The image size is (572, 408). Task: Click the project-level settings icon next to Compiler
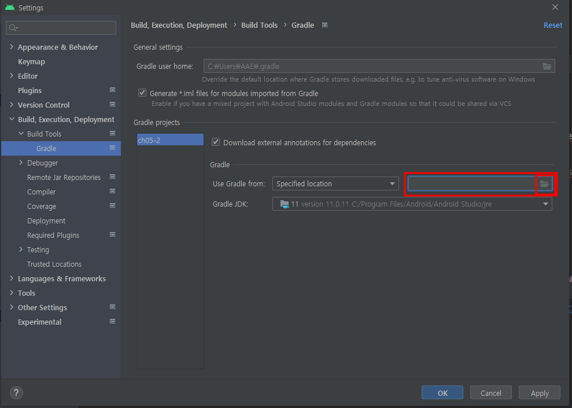tap(112, 191)
